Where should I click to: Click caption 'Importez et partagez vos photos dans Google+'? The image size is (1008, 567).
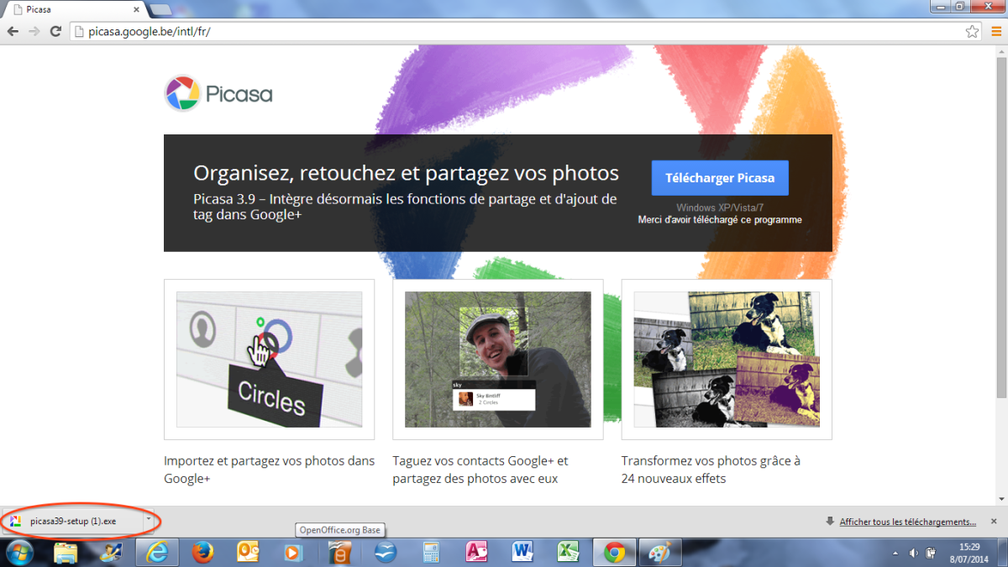coord(270,470)
